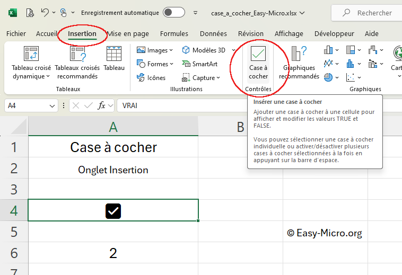The width and height of the screenshot is (402, 275).
Task: Click the name box options dots handle
Action: point(64,105)
